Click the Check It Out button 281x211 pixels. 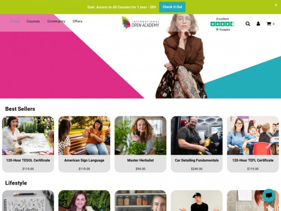pyautogui.click(x=172, y=7)
